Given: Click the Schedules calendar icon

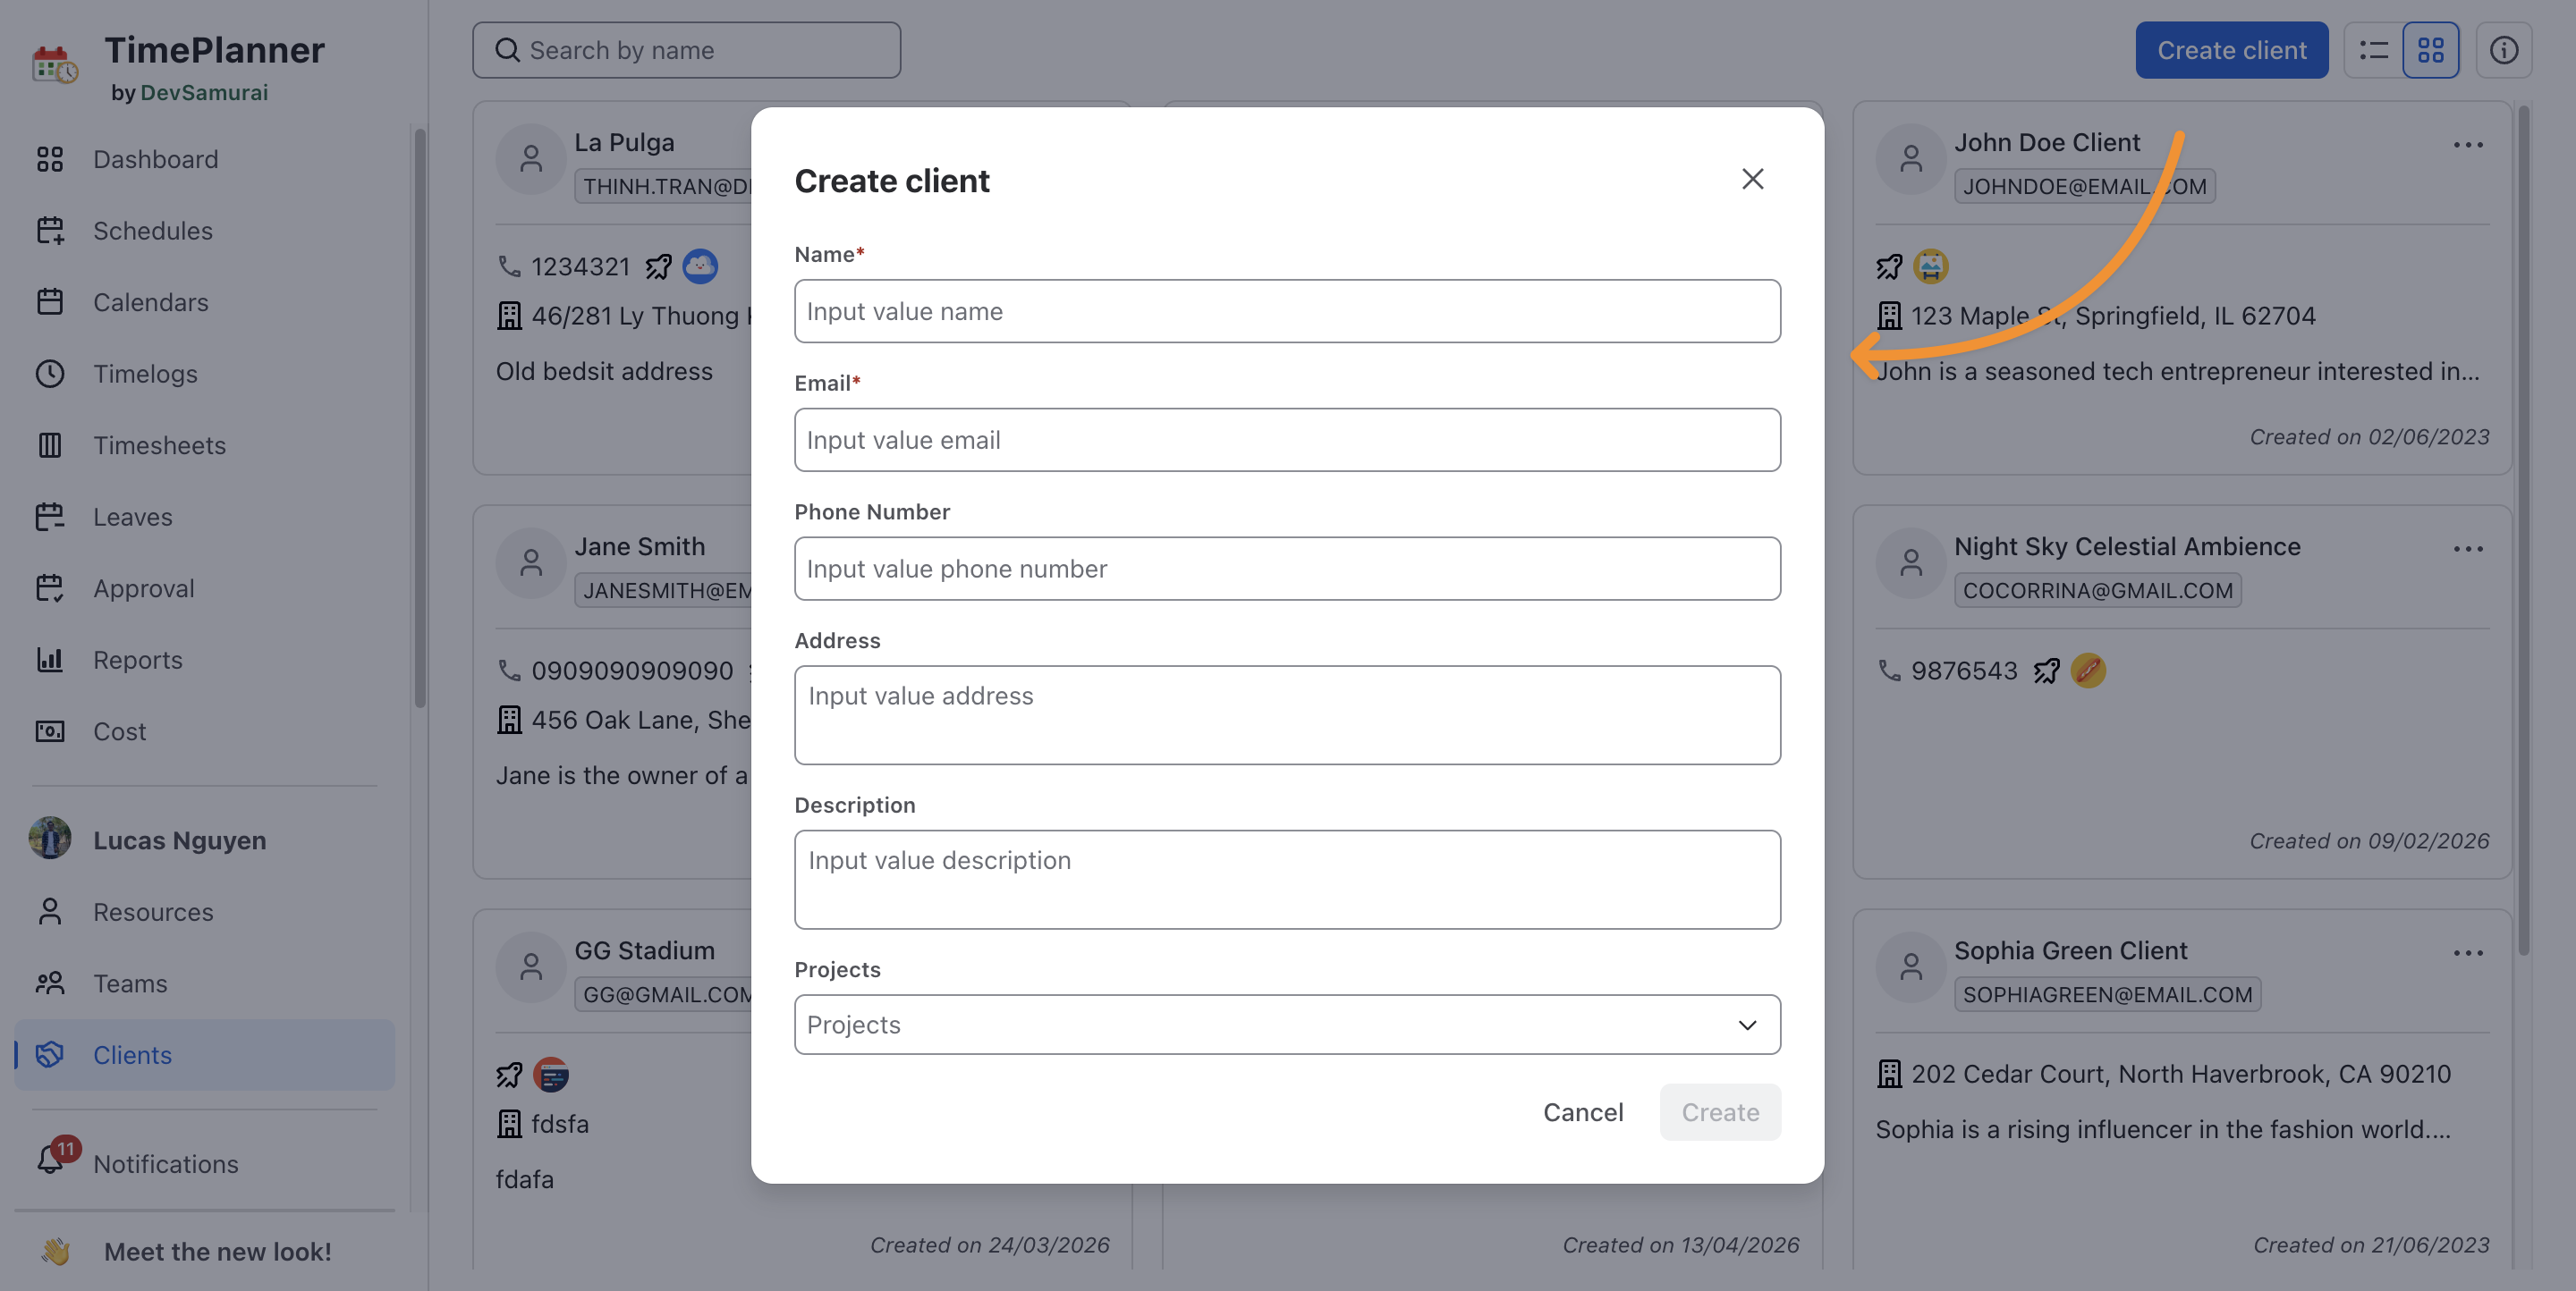Looking at the screenshot, I should [x=50, y=230].
